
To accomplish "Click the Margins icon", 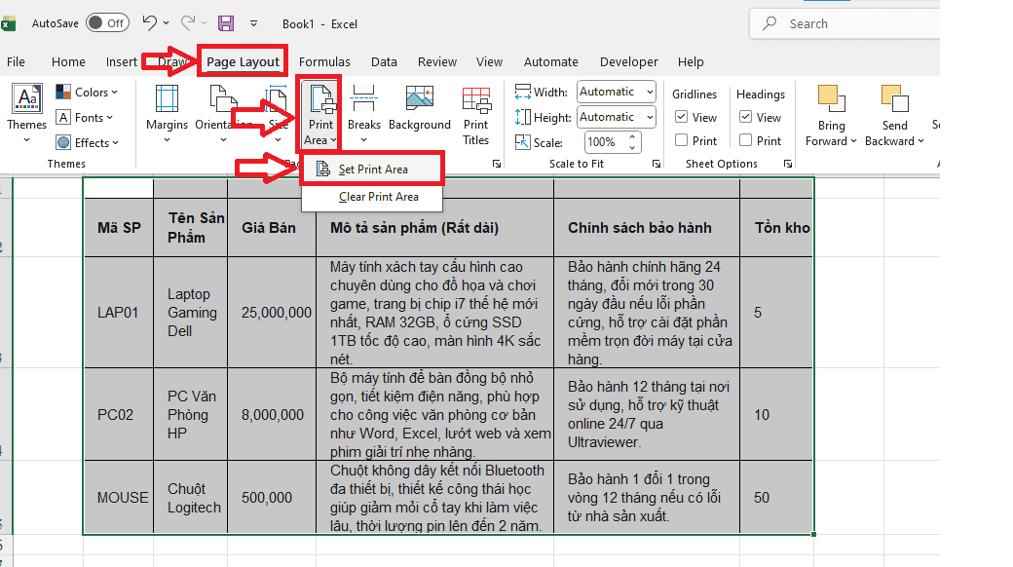I will (167, 99).
